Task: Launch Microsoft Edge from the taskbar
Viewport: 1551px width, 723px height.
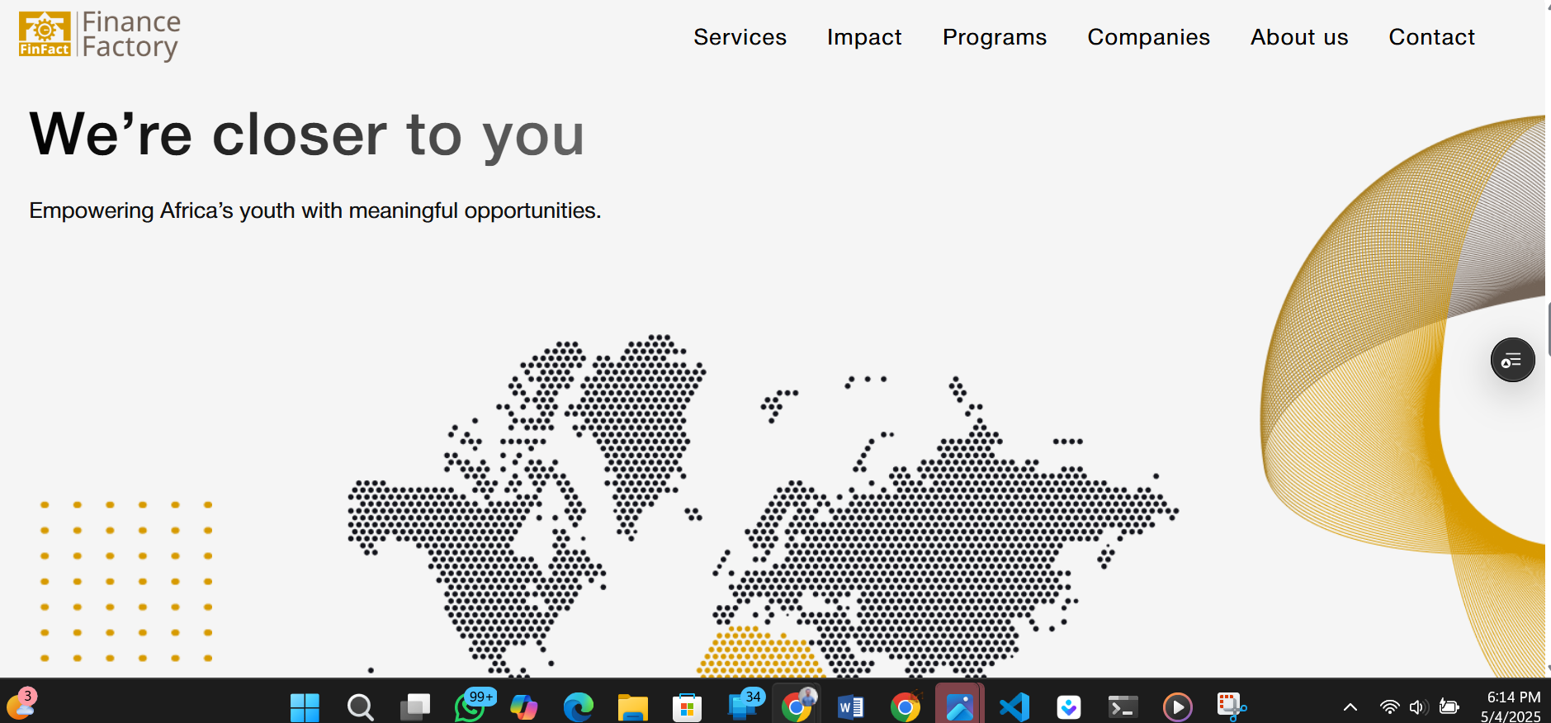Action: point(578,707)
